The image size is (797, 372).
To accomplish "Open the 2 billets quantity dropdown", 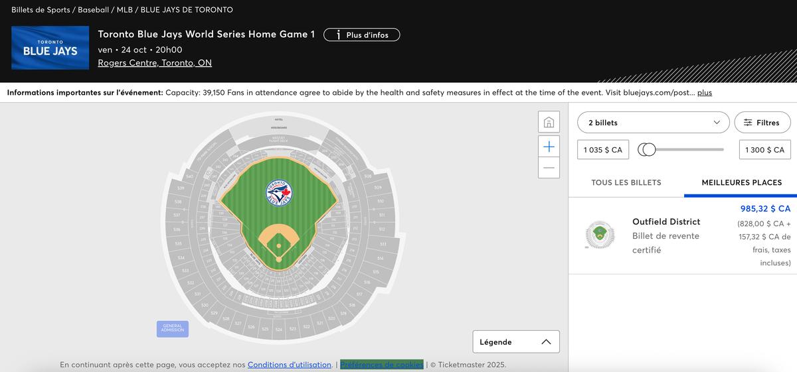I will 653,123.
